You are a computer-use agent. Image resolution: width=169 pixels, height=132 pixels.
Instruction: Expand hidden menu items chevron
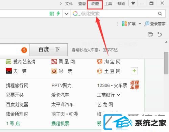coord(61,4)
